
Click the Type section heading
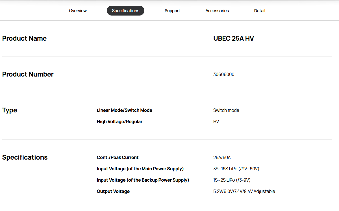(10, 110)
